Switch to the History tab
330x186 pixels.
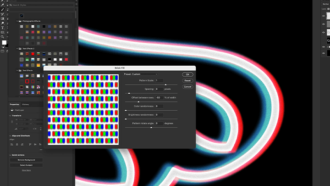click(x=26, y=104)
